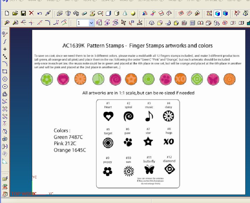This screenshot has height=203, width=250.
Task: Click the pink paw stamp circle
Action: tap(166, 79)
